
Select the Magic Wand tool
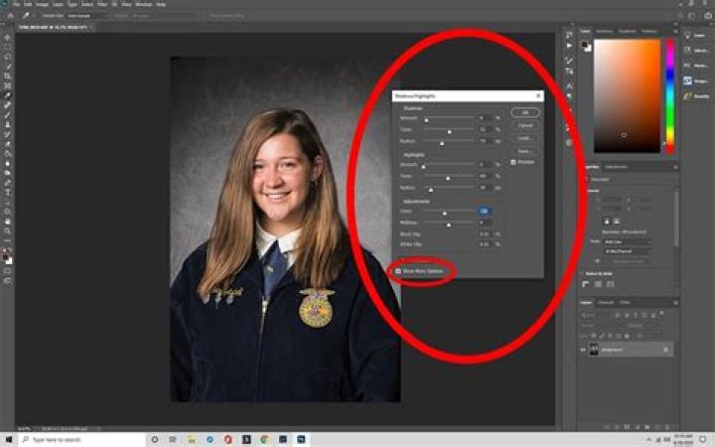(x=8, y=67)
